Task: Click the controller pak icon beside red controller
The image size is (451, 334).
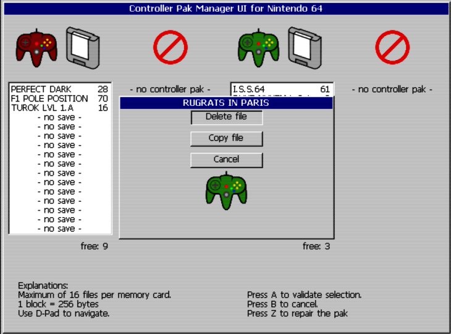Action: (x=83, y=48)
